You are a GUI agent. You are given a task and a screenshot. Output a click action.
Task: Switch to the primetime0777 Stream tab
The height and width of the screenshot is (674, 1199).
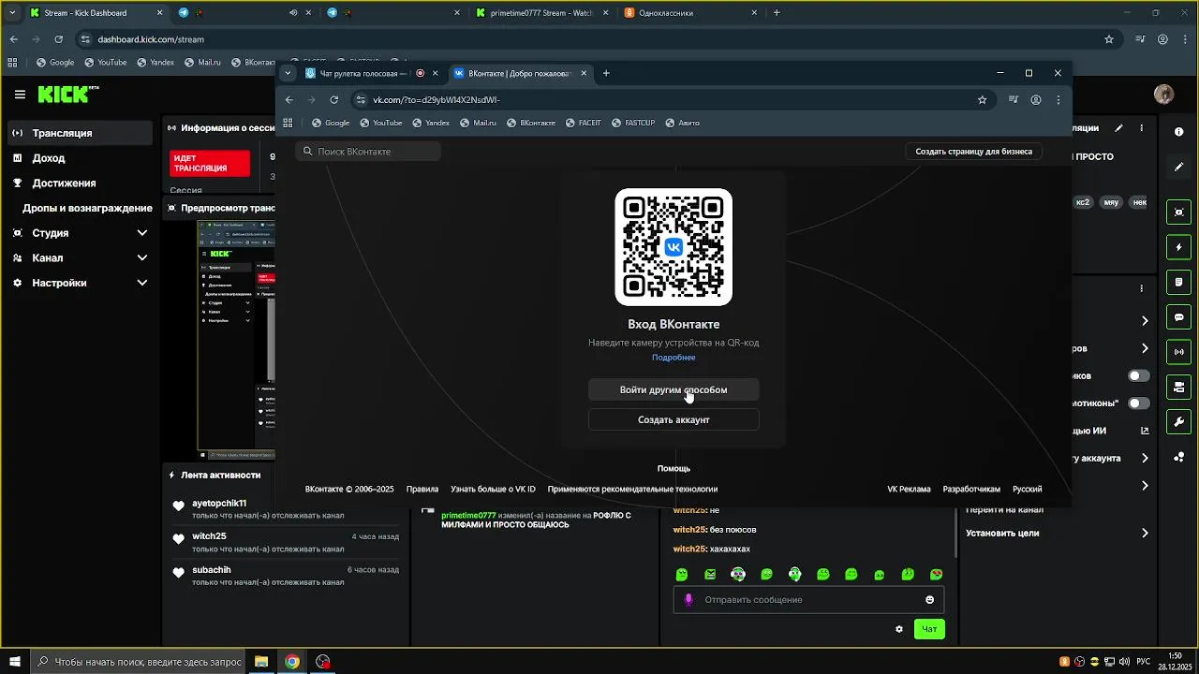(x=541, y=13)
